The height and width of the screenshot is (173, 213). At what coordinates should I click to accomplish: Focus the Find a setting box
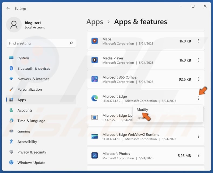click(x=41, y=43)
